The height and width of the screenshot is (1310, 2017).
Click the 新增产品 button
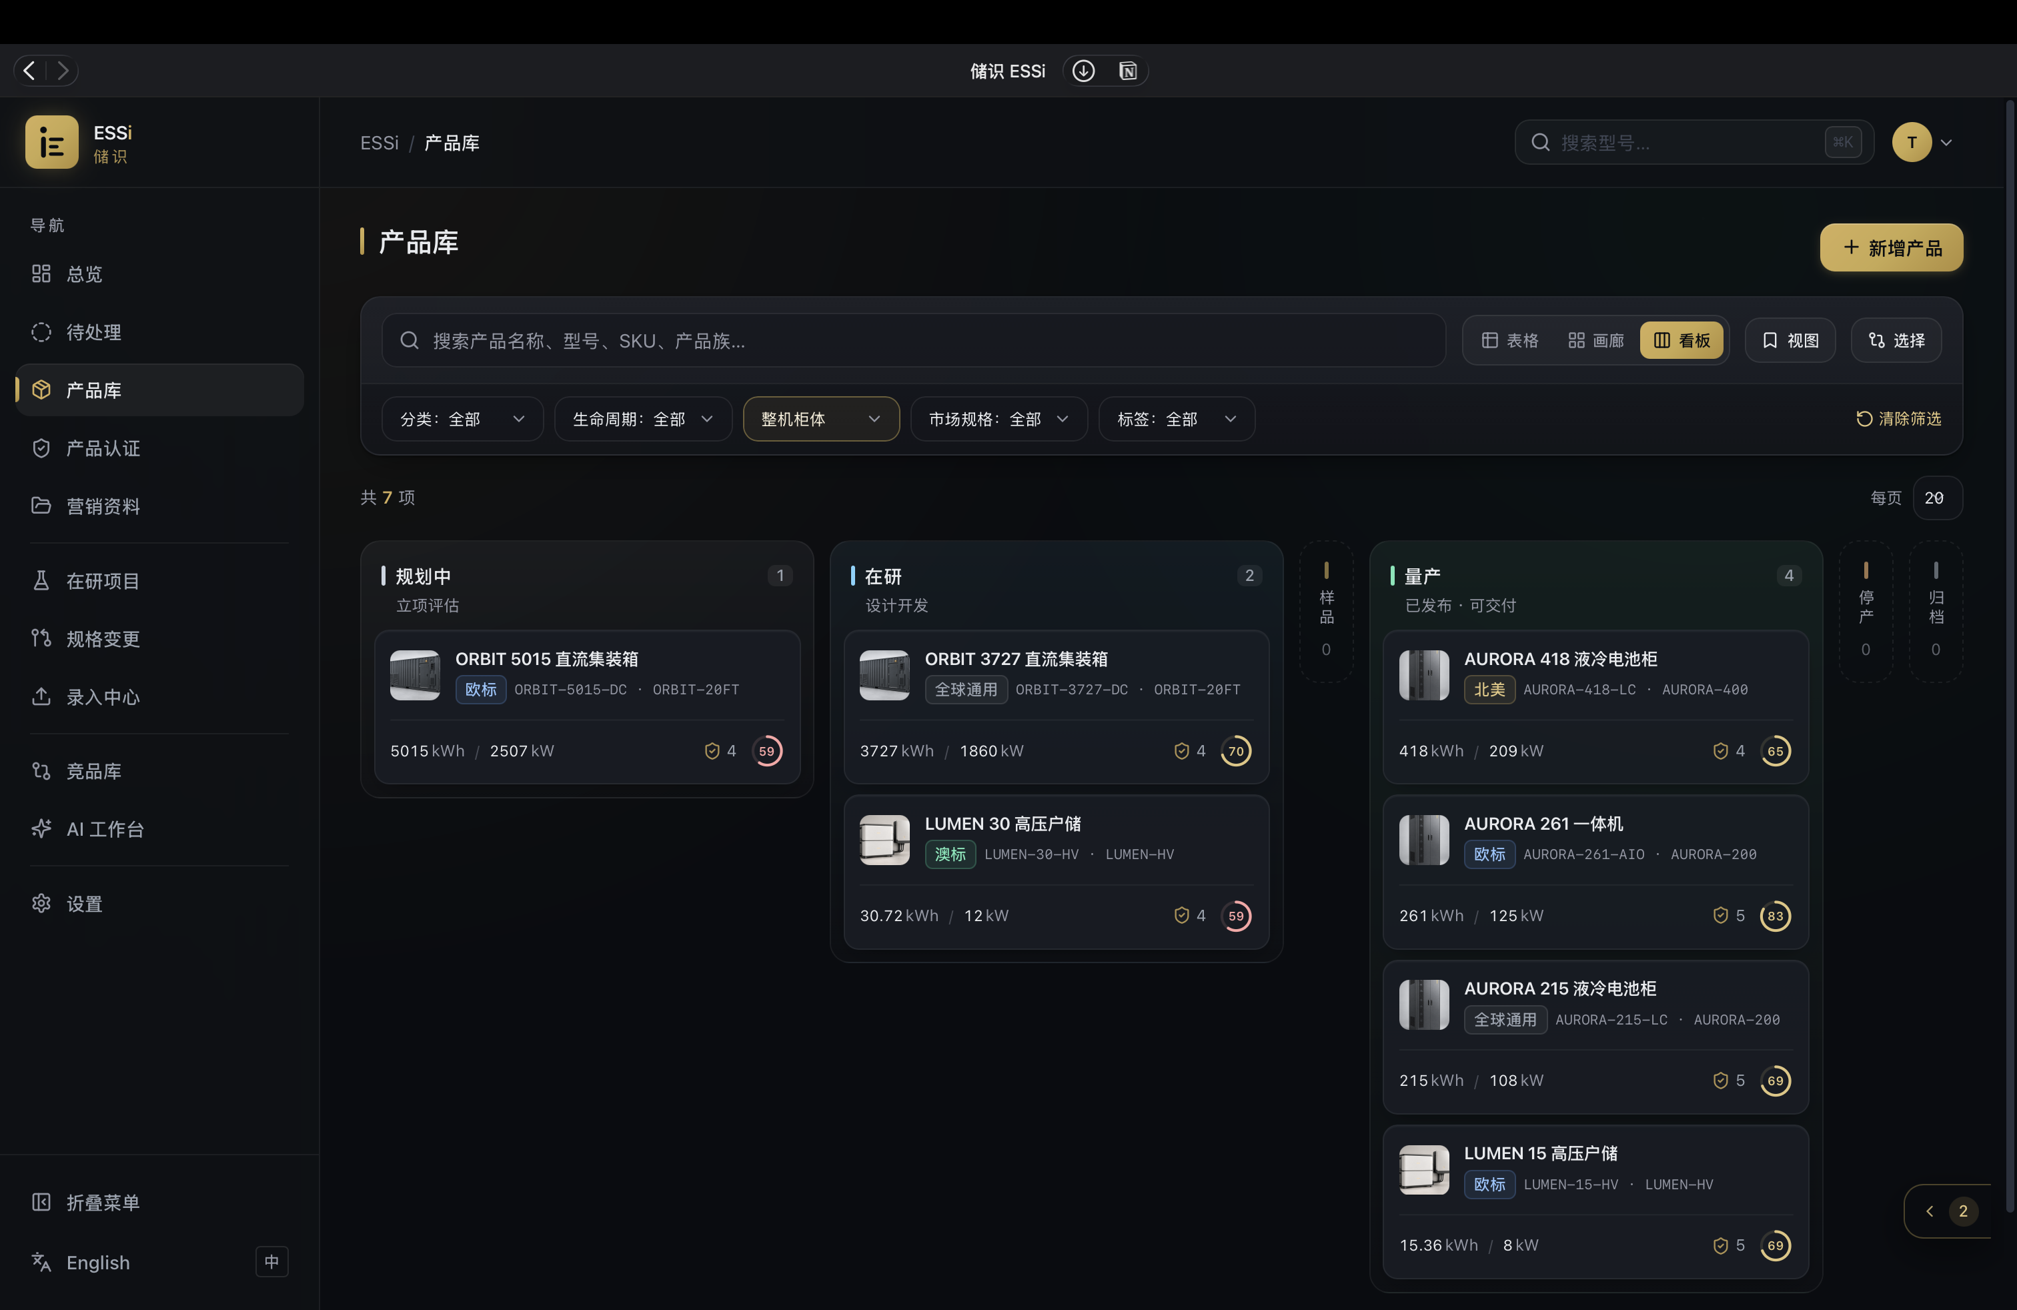(1892, 247)
